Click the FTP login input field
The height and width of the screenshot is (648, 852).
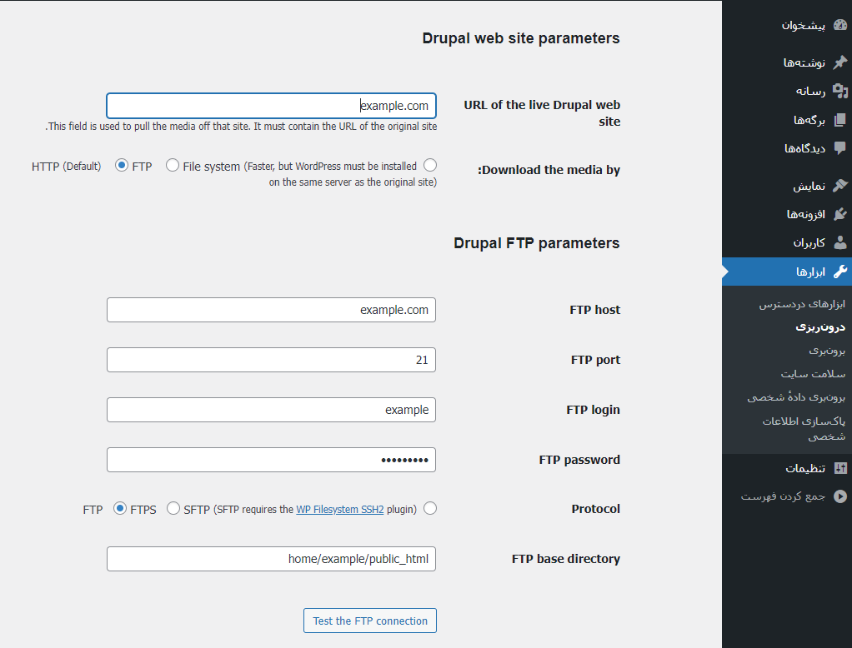271,410
